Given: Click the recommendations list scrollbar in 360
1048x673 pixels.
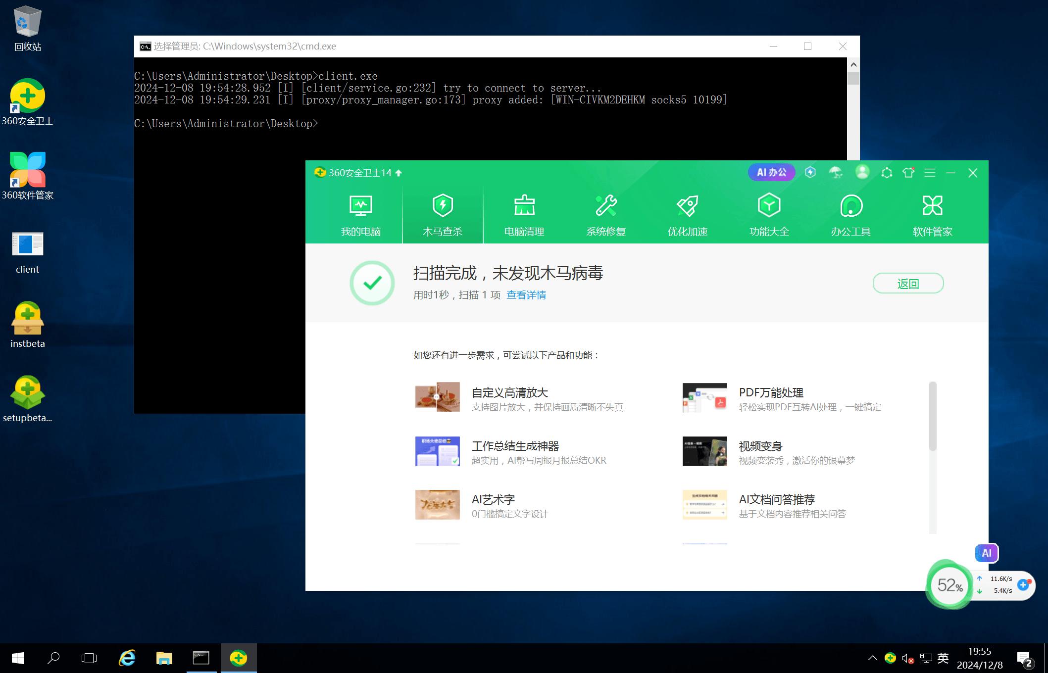Looking at the screenshot, I should [933, 416].
